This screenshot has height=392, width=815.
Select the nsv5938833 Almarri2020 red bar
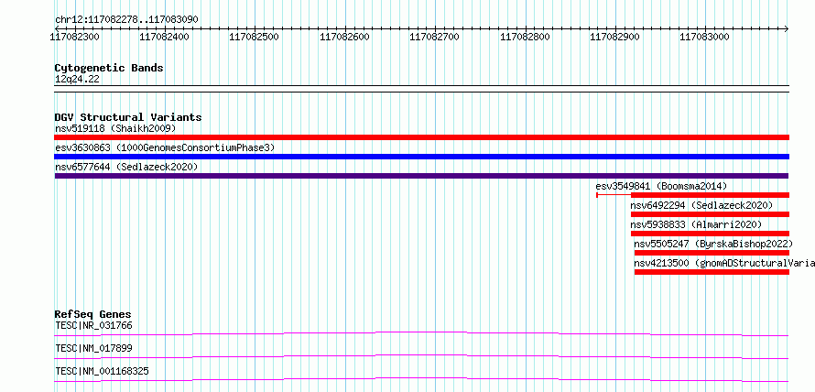(x=710, y=234)
